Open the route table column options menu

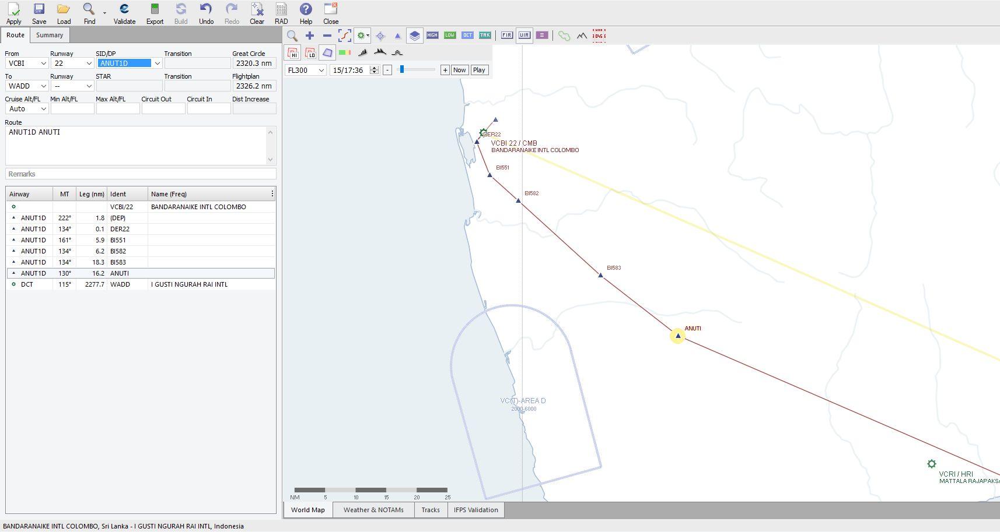272,193
